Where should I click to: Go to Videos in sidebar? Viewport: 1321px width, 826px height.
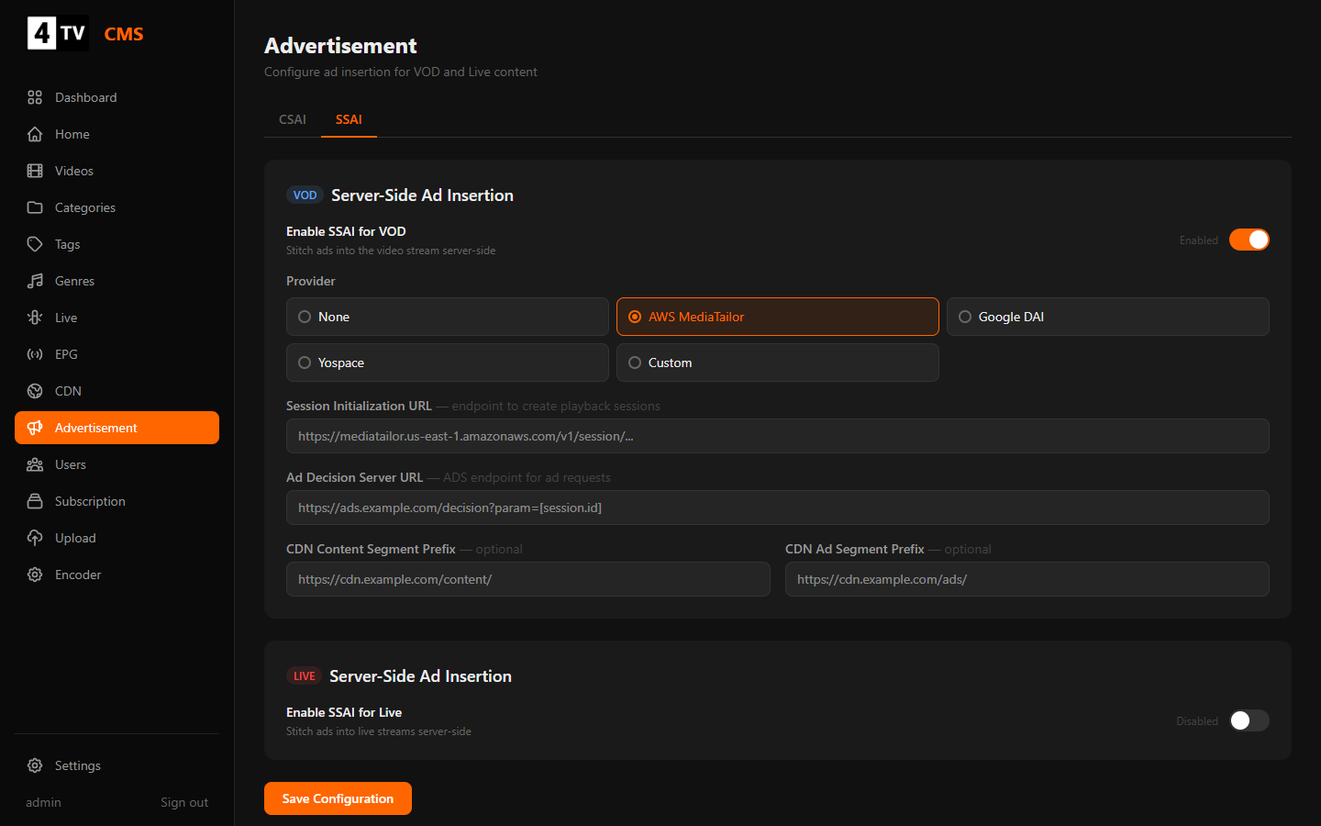[x=74, y=171]
